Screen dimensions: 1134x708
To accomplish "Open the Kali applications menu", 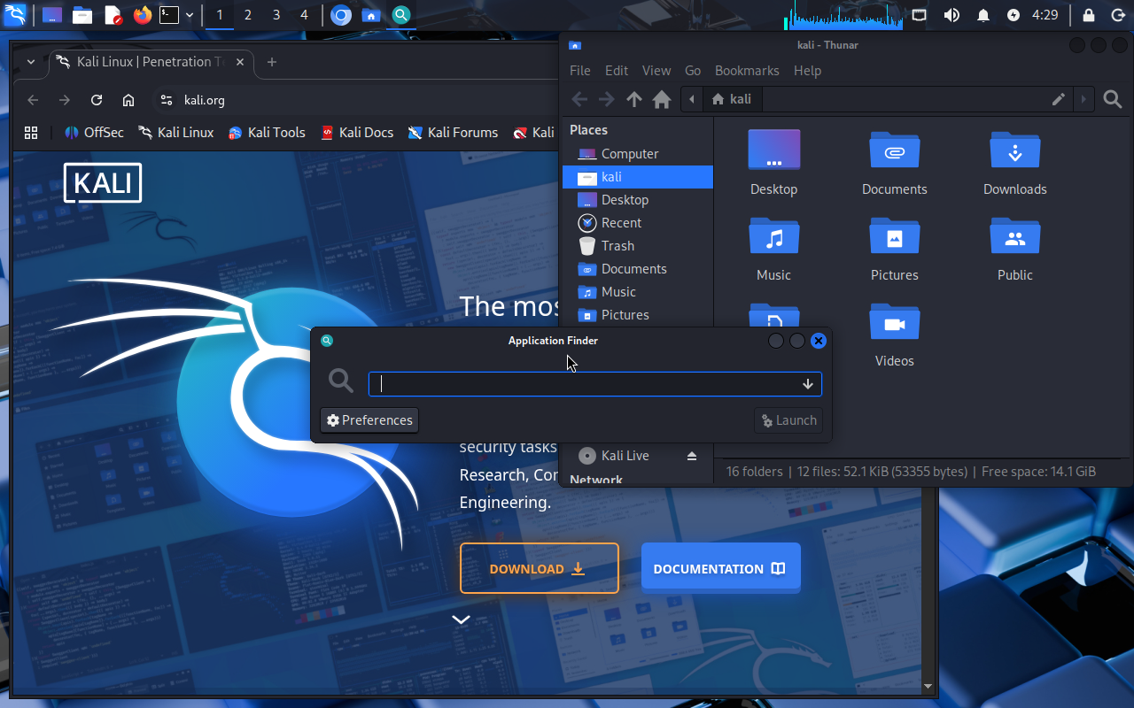I will click(15, 15).
